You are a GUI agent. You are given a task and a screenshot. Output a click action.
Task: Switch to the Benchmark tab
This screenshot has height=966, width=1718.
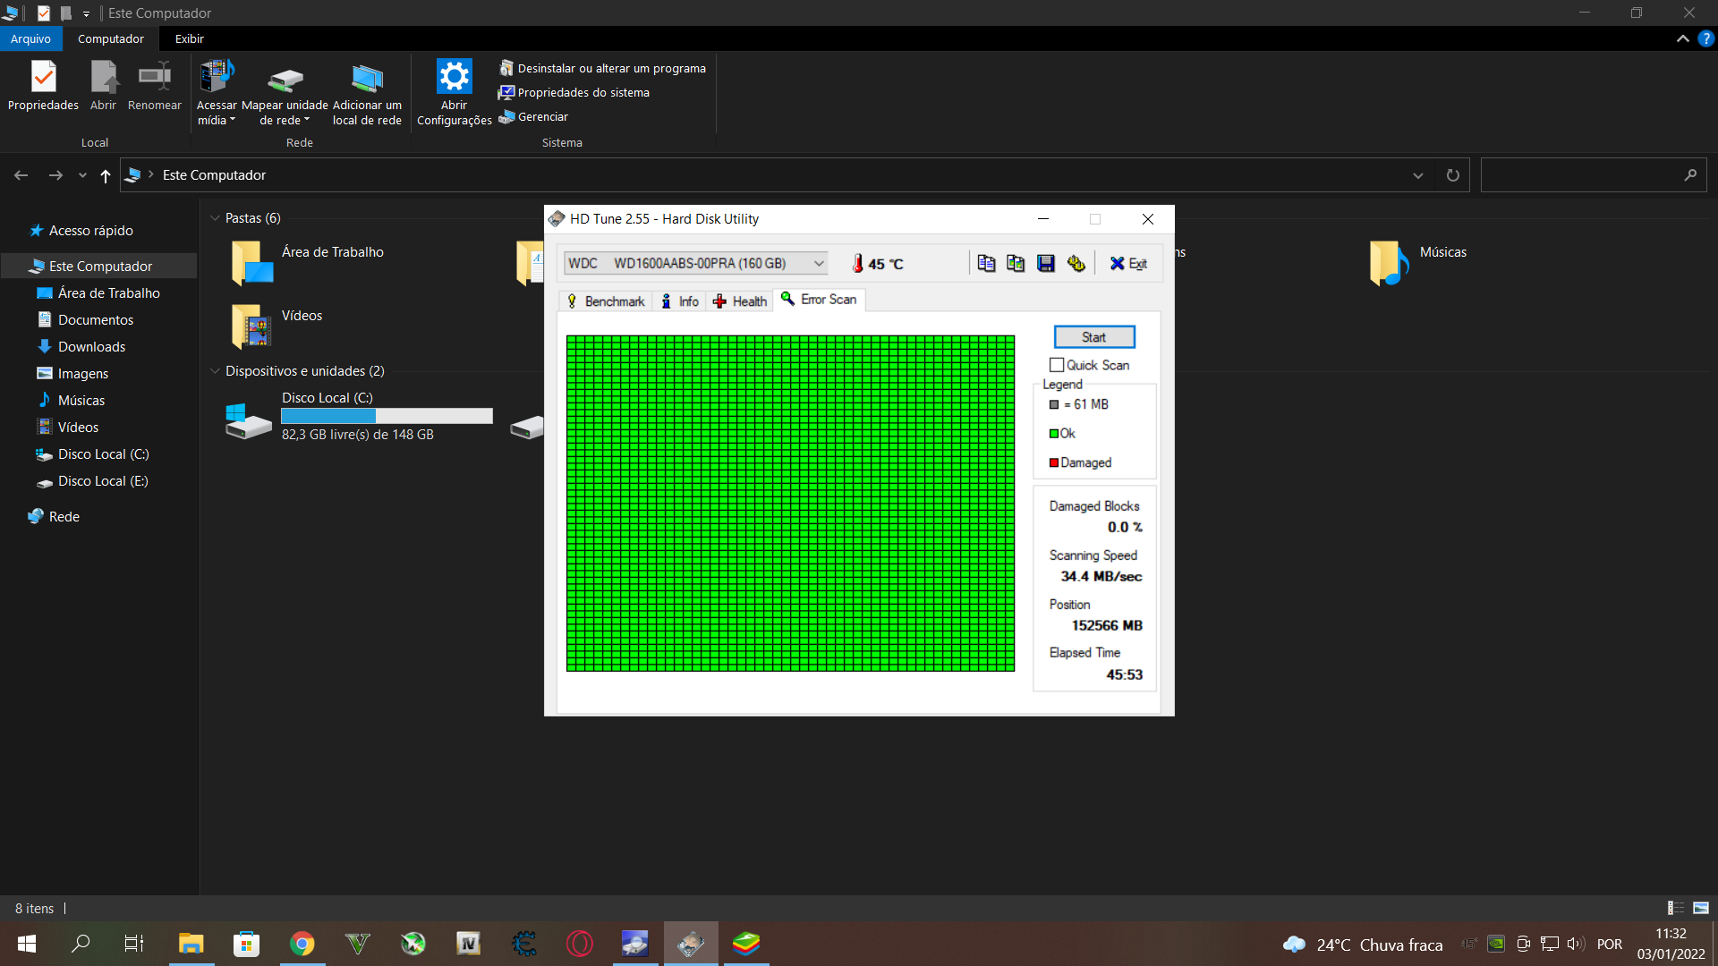click(x=606, y=301)
